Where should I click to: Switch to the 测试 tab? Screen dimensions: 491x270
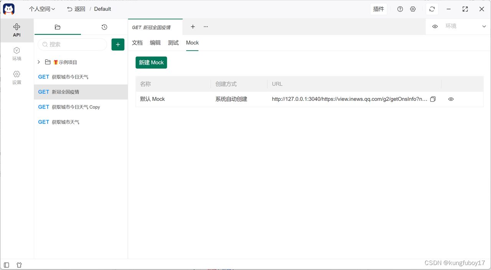click(173, 43)
